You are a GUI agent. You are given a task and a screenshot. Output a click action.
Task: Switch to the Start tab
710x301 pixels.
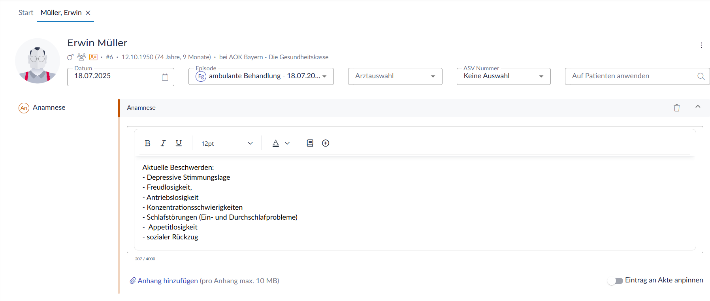coord(26,13)
